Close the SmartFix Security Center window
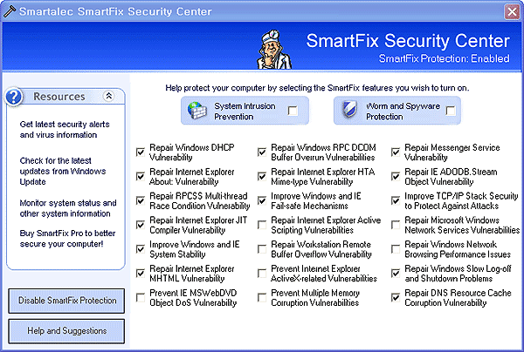This screenshot has width=524, height=352. [x=512, y=11]
